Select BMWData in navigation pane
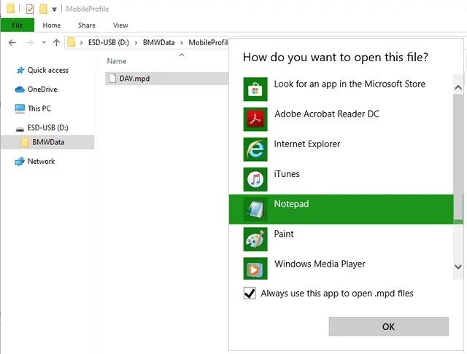The height and width of the screenshot is (354, 467). 48,142
